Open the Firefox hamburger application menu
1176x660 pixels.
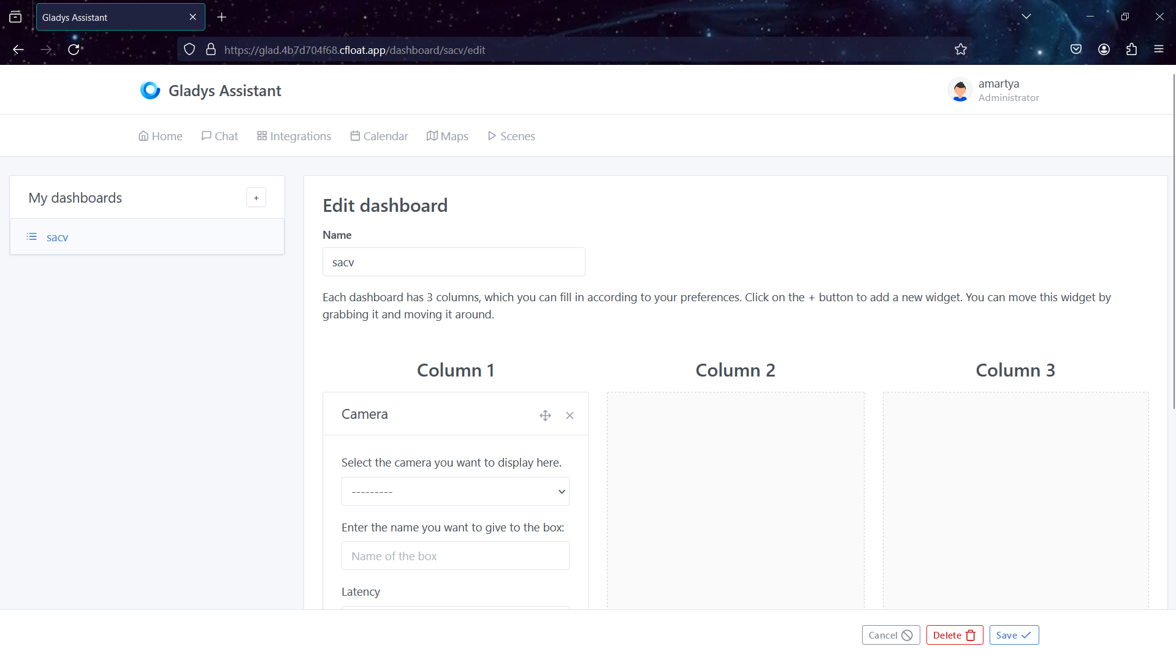click(x=1158, y=50)
